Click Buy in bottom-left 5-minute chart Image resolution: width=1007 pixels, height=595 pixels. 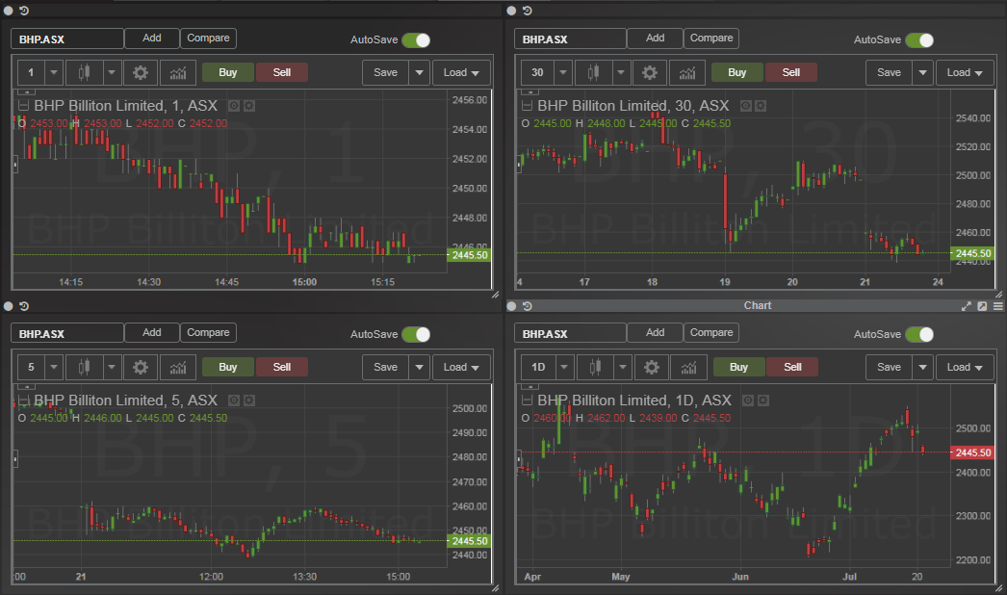tap(228, 367)
